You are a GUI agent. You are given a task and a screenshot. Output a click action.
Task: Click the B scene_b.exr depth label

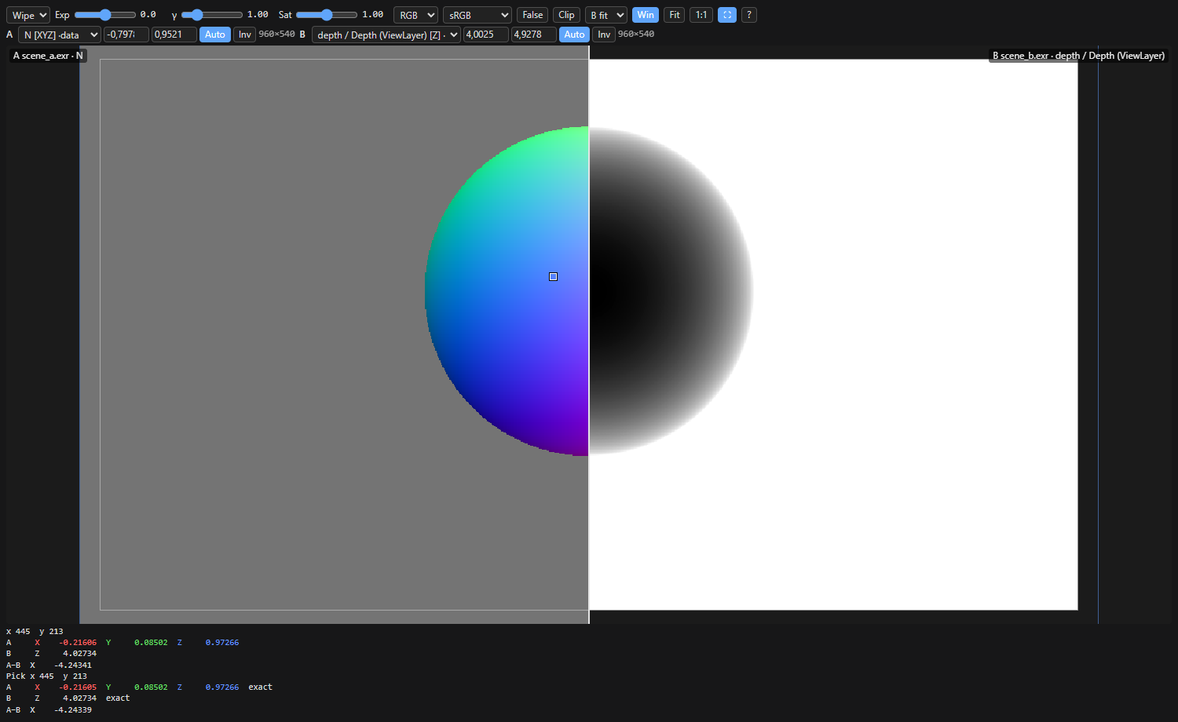(1078, 56)
